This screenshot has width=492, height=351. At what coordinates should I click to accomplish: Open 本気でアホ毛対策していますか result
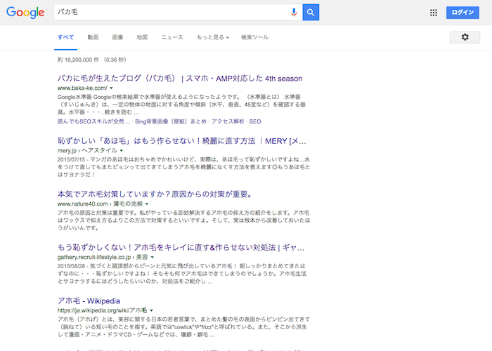(x=155, y=194)
